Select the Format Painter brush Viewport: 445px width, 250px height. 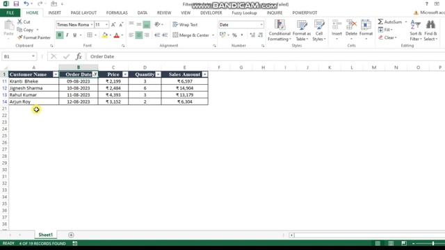pos(19,37)
